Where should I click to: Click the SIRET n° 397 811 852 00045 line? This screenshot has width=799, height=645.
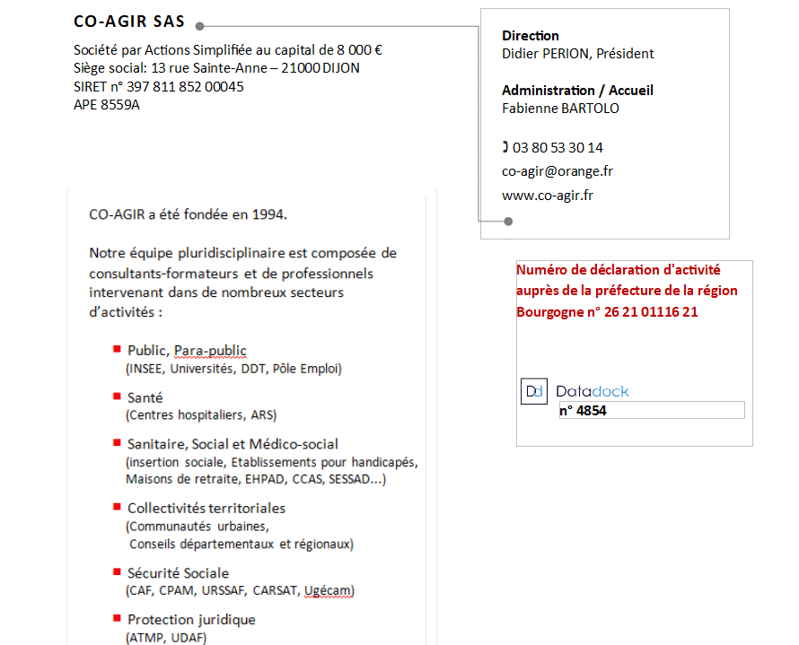click(158, 87)
